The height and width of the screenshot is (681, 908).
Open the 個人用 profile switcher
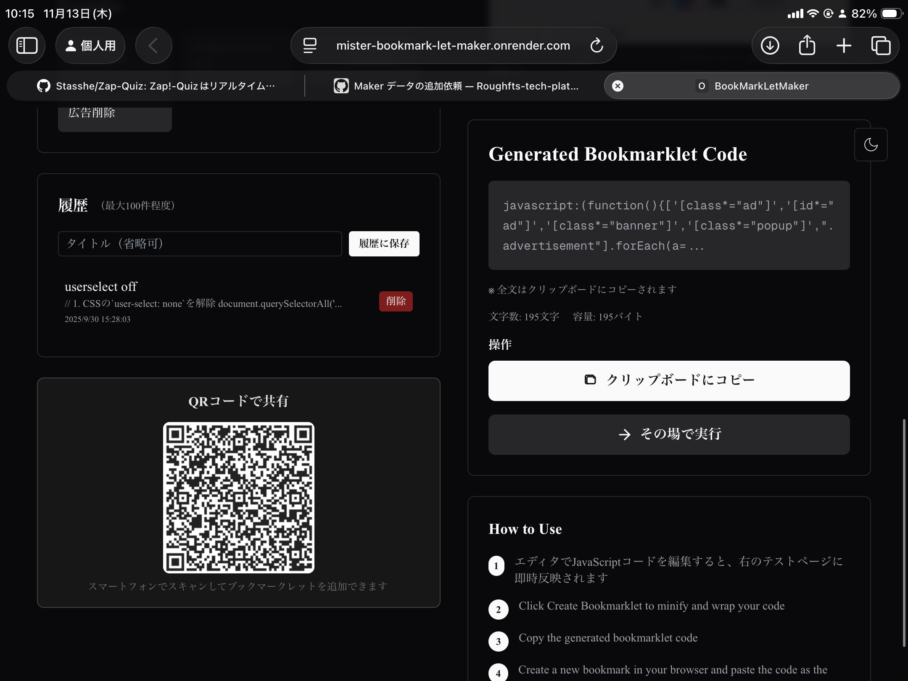[90, 45]
